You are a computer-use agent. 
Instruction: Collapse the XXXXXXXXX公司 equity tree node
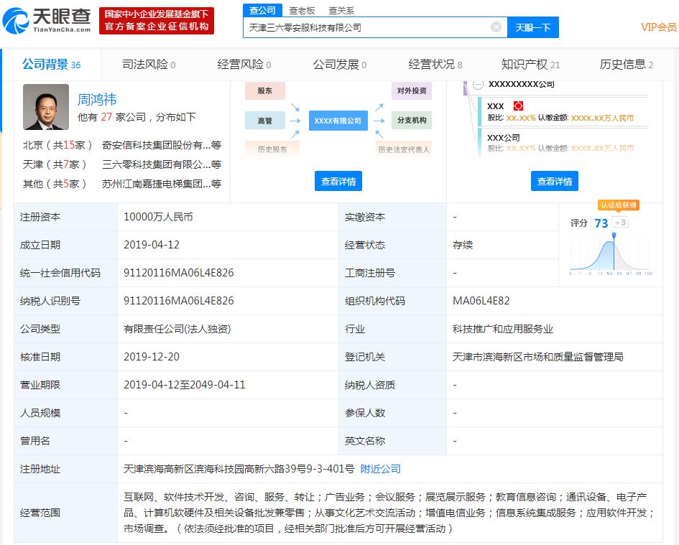coord(479,85)
